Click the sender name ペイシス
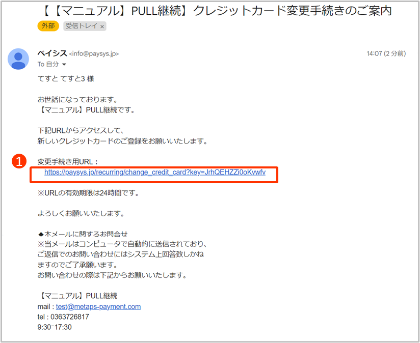The height and width of the screenshot is (343, 420). click(x=51, y=53)
